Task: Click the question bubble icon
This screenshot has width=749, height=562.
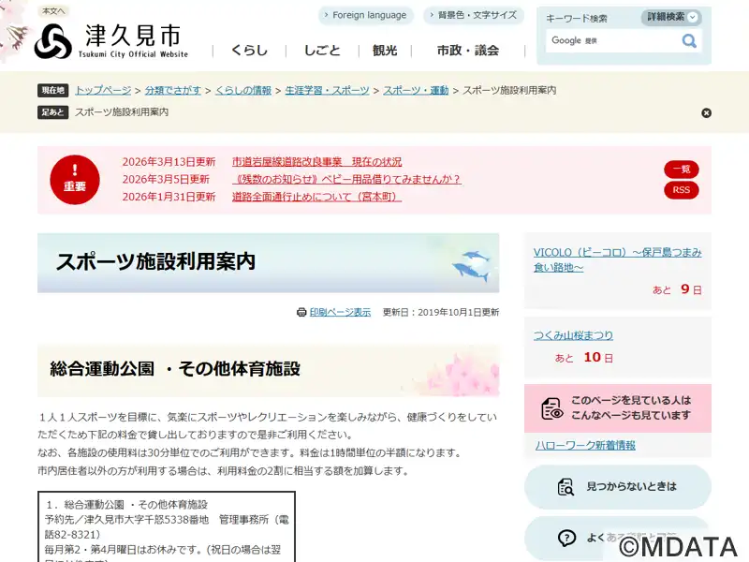Action: (566, 538)
